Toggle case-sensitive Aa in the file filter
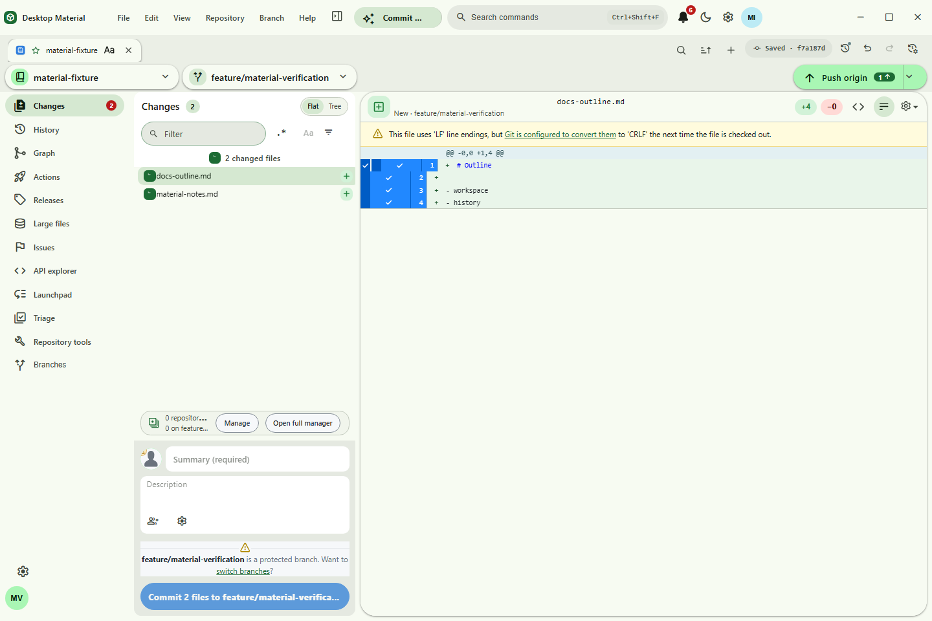 click(308, 133)
